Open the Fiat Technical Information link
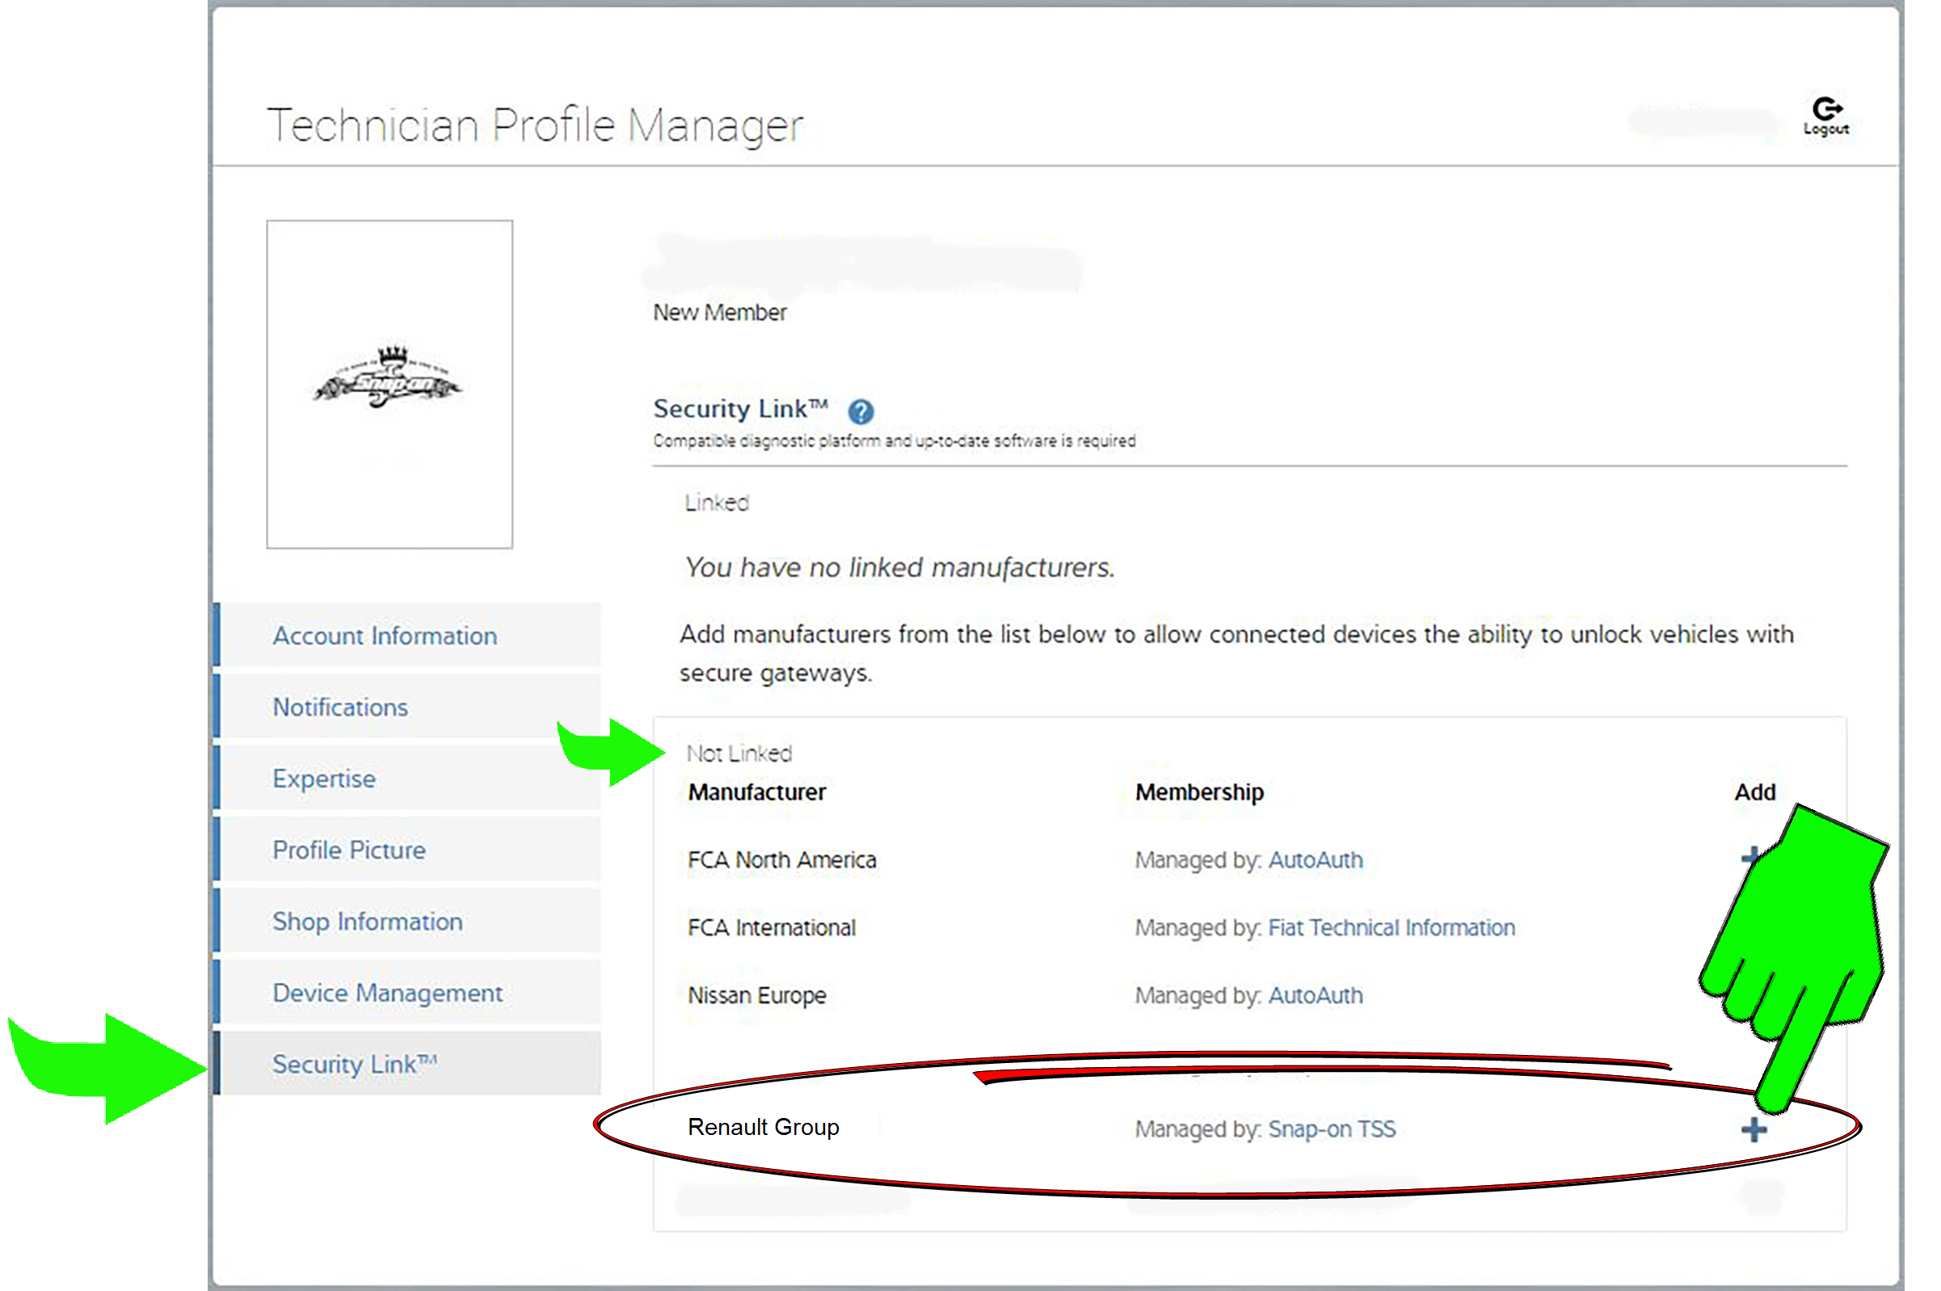1941x1291 pixels. pyautogui.click(x=1391, y=928)
